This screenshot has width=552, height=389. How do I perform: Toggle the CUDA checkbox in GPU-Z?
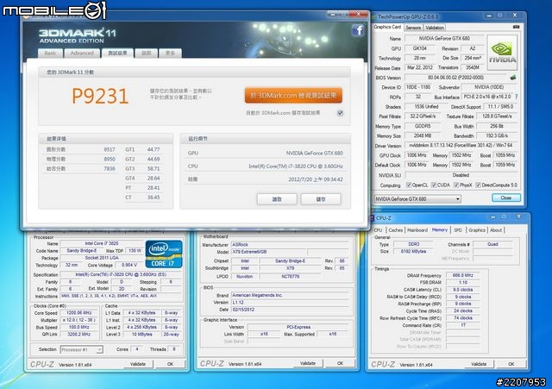click(434, 185)
